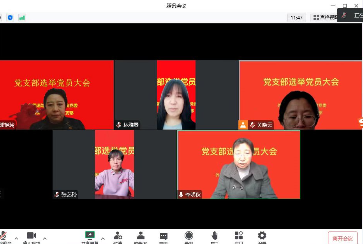Viewport: 363px width, 244px height.
Task: Click the green network signal icon
Action: pos(22,18)
